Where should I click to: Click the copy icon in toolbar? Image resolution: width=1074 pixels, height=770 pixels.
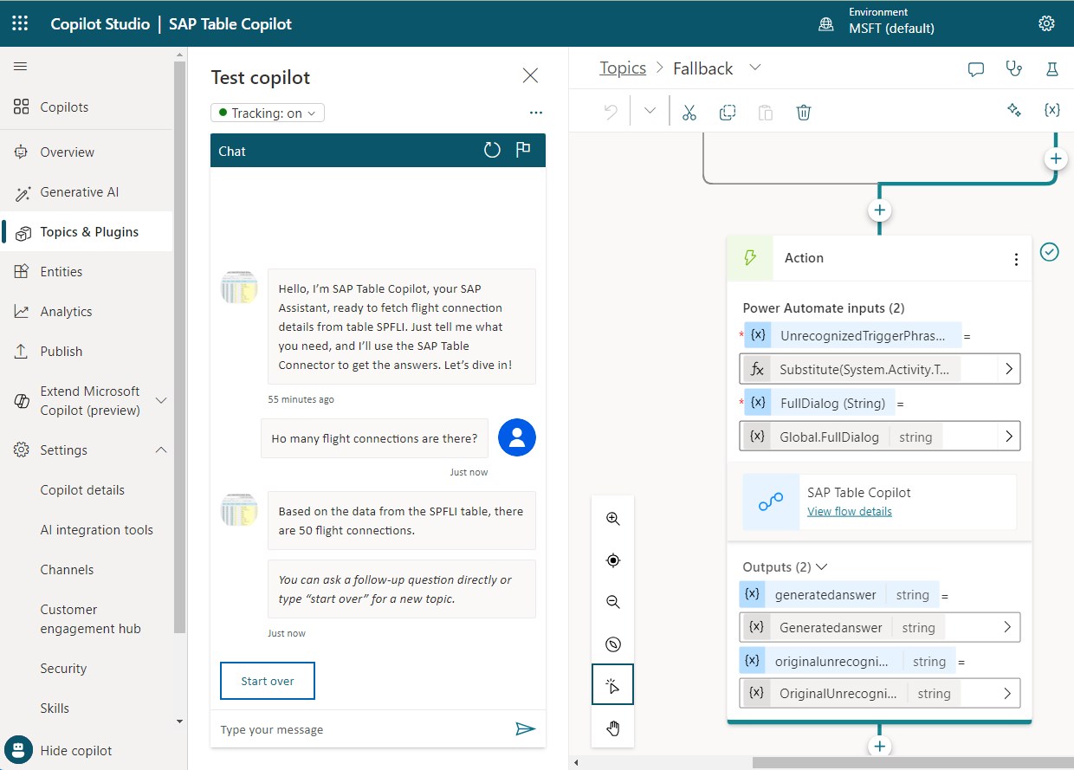pyautogui.click(x=728, y=112)
